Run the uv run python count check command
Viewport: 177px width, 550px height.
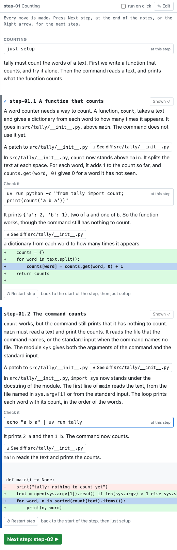coord(88,197)
